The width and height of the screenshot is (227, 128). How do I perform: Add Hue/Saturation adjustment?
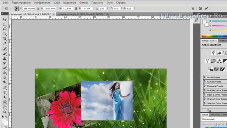coord(213,61)
